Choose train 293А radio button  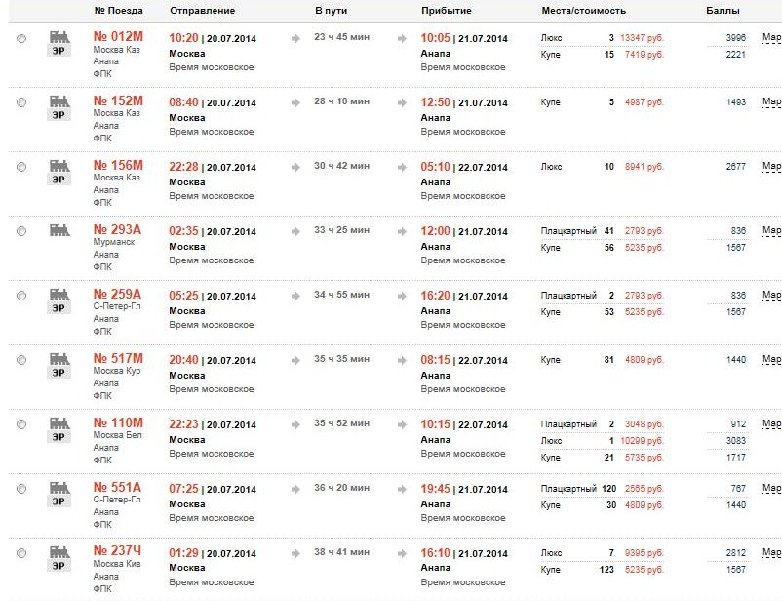(x=21, y=231)
